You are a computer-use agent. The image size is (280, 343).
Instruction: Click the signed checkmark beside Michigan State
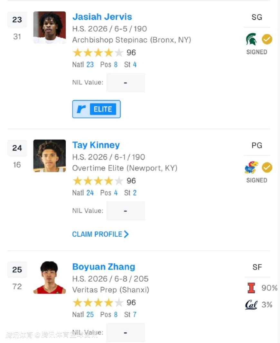[267, 39]
